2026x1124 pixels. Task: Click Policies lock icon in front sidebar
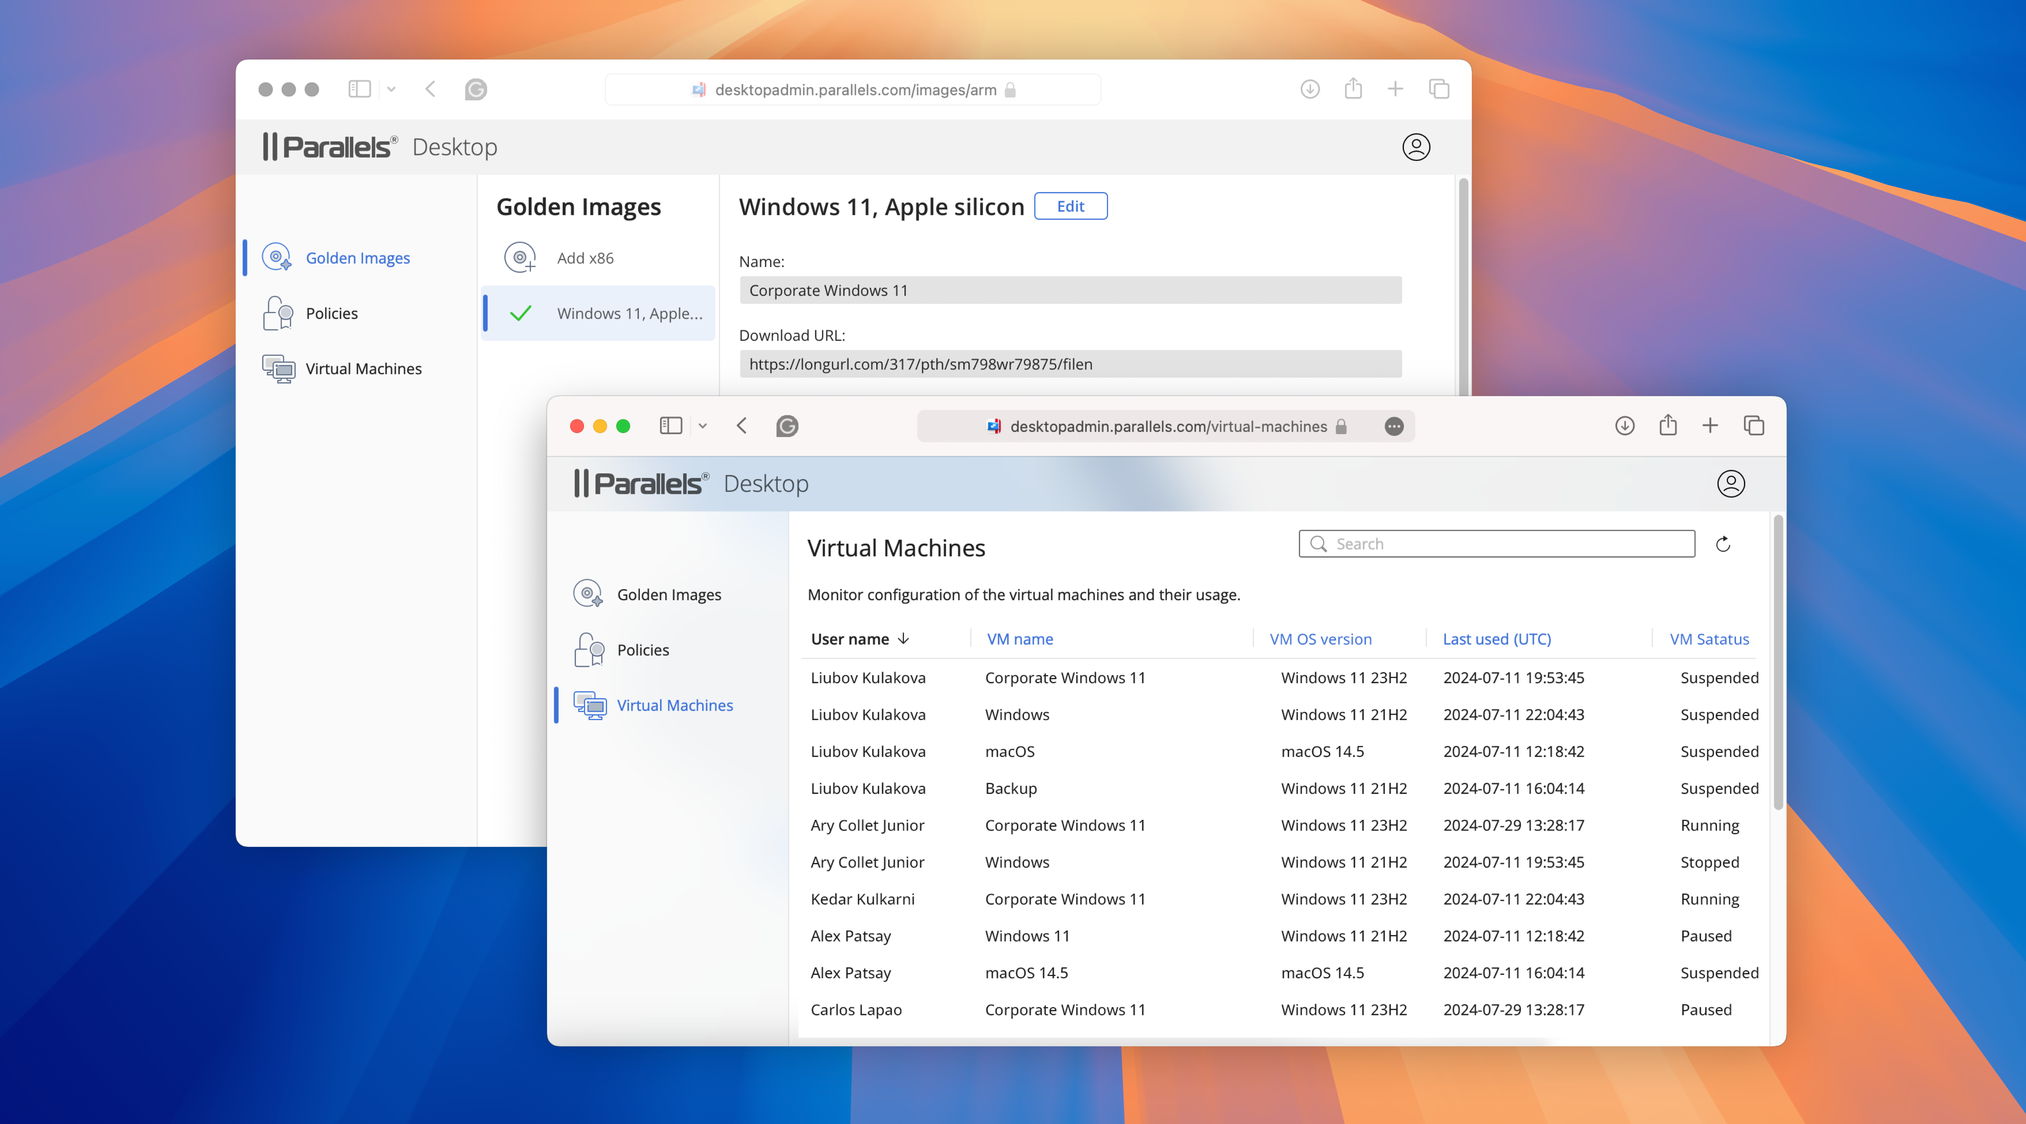pos(589,649)
